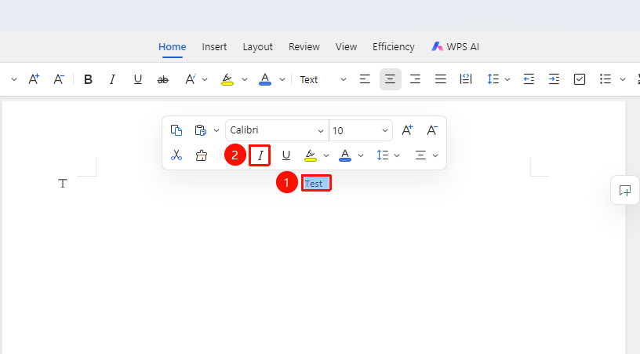Toggle Strikethrough formatting
Viewport: 640px width, 354px height.
[x=163, y=79]
